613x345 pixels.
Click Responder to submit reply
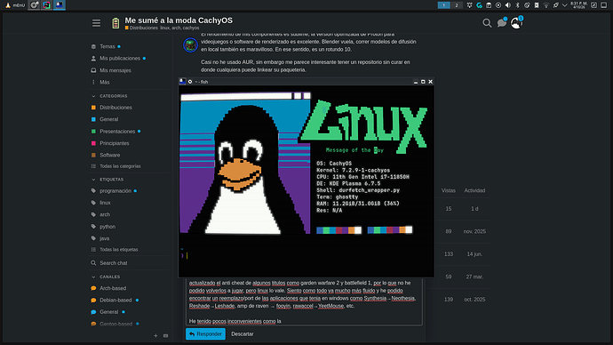[205, 334]
